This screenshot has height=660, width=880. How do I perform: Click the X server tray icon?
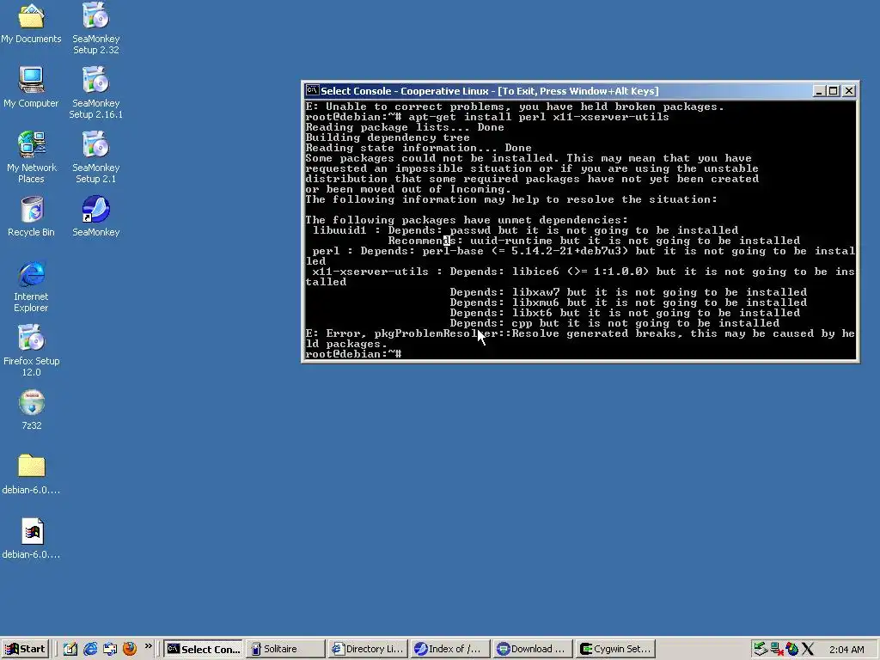click(x=808, y=649)
